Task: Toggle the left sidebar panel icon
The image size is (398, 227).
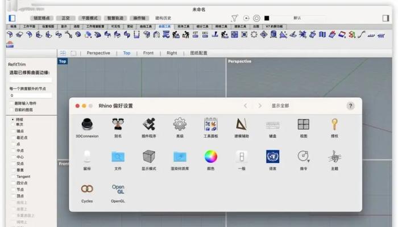Action: pos(12,18)
